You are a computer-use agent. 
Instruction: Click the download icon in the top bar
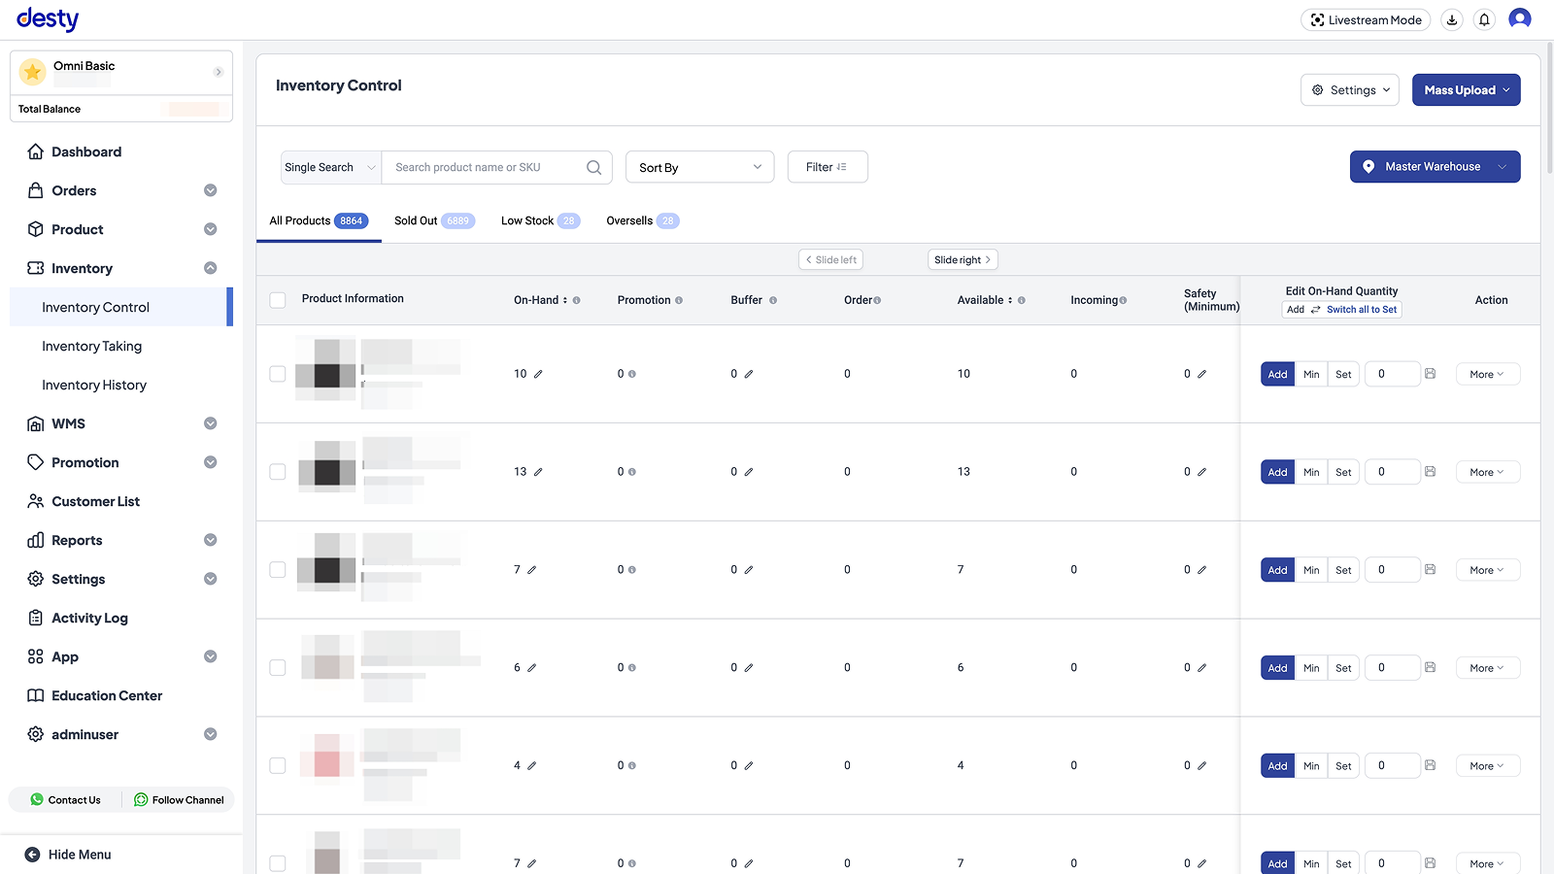pos(1452,19)
